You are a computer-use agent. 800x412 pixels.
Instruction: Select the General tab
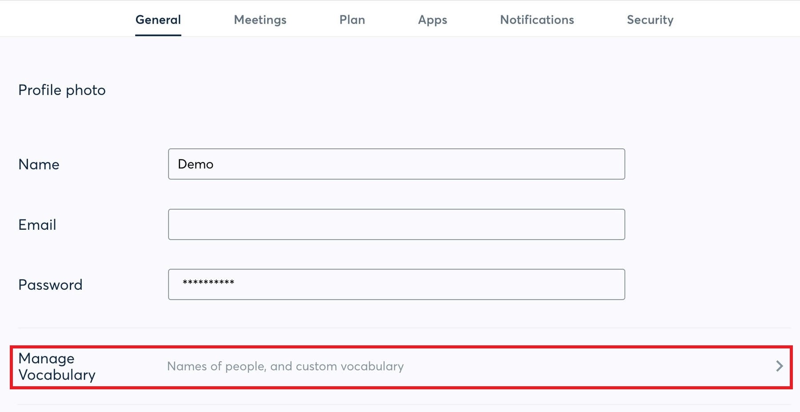[x=158, y=20]
